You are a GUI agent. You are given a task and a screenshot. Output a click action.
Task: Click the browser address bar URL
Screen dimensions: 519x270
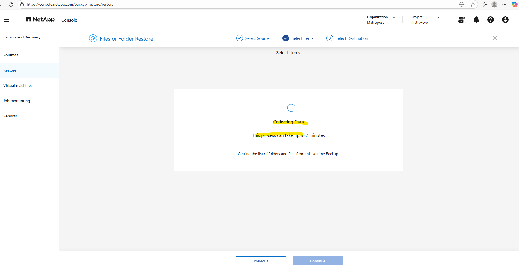point(70,4)
